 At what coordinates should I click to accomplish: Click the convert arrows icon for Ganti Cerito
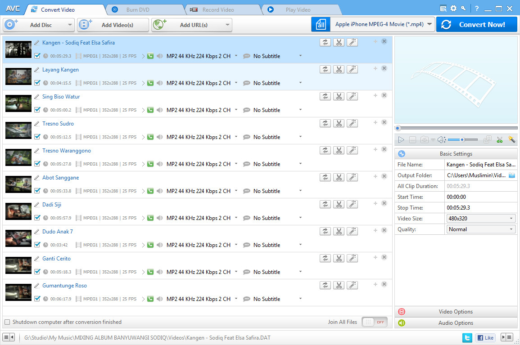click(x=325, y=258)
